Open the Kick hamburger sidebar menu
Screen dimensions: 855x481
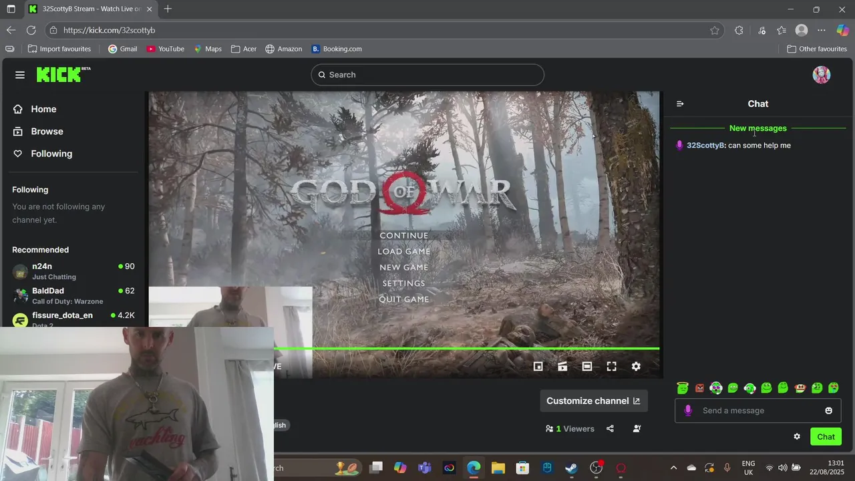(20, 75)
